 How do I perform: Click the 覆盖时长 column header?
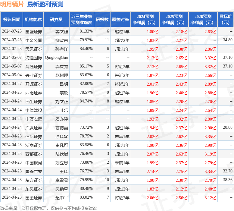[x=120, y=19]
